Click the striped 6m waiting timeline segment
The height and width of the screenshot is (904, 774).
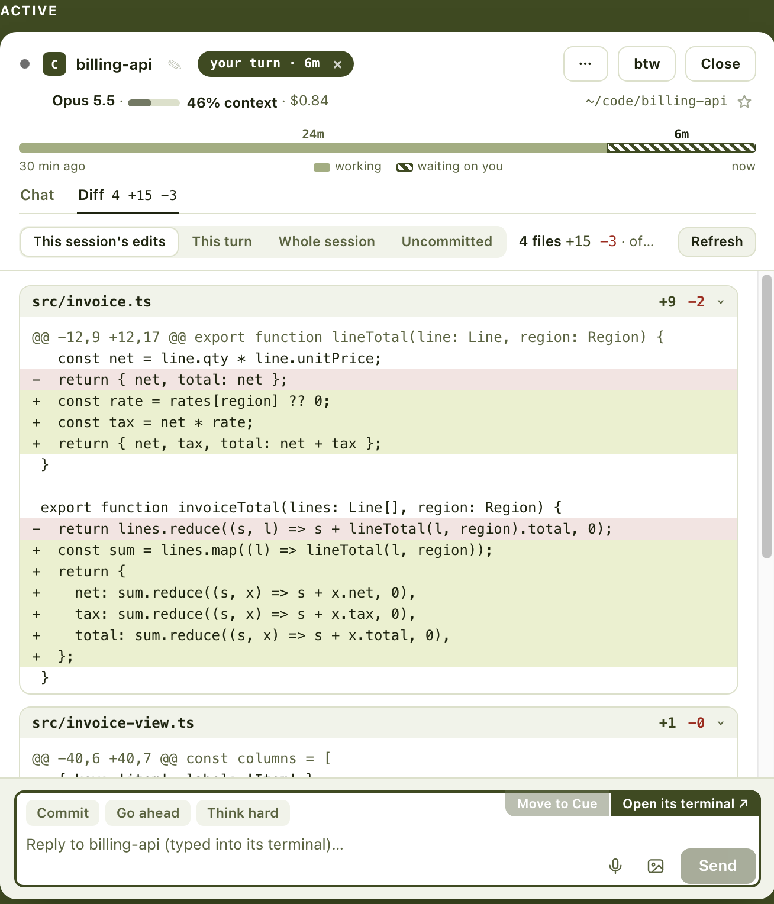point(682,148)
